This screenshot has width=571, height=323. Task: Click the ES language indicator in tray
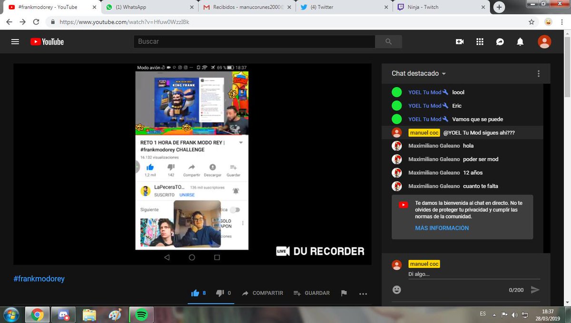pyautogui.click(x=483, y=314)
